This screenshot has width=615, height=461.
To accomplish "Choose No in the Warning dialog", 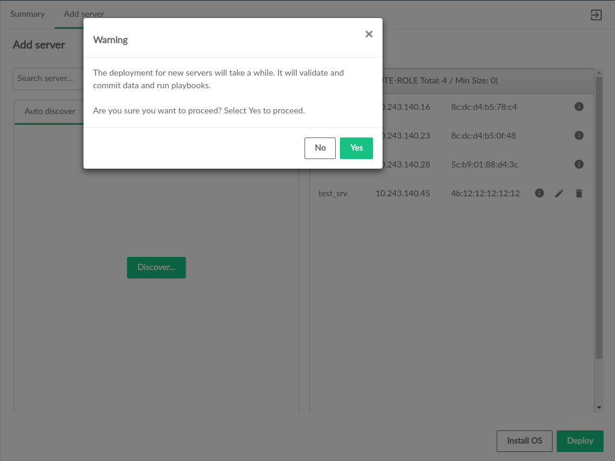I will [320, 148].
